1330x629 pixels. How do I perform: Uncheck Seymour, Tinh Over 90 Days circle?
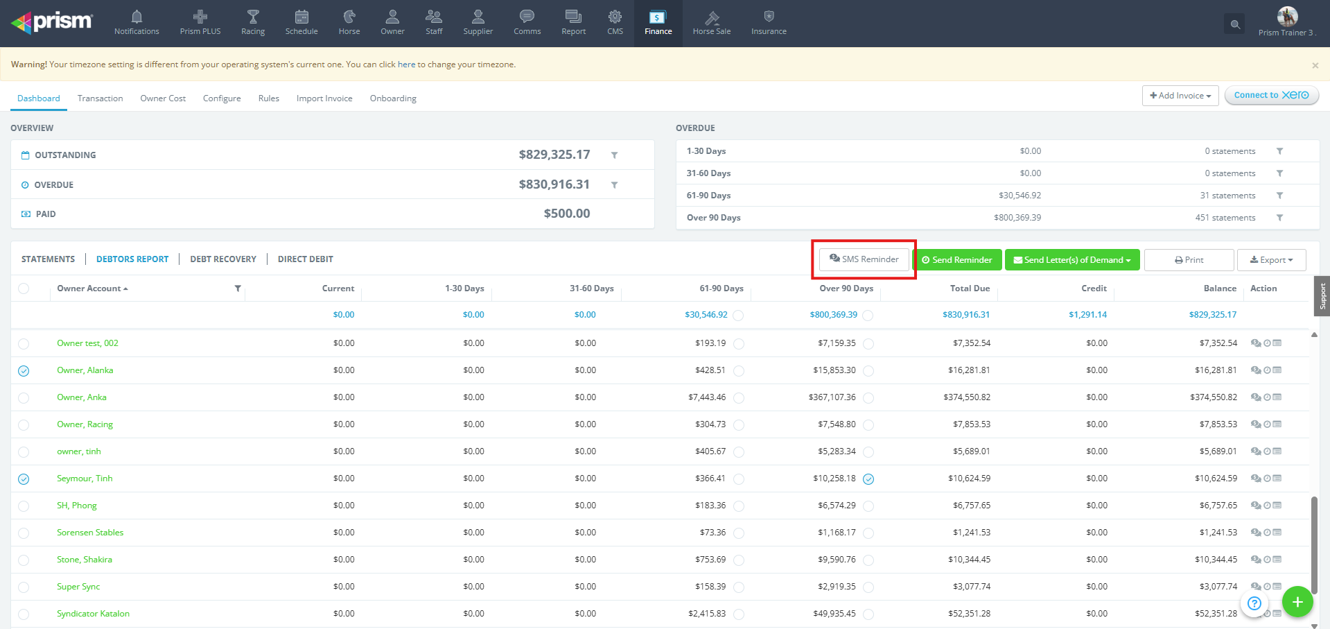coord(868,479)
